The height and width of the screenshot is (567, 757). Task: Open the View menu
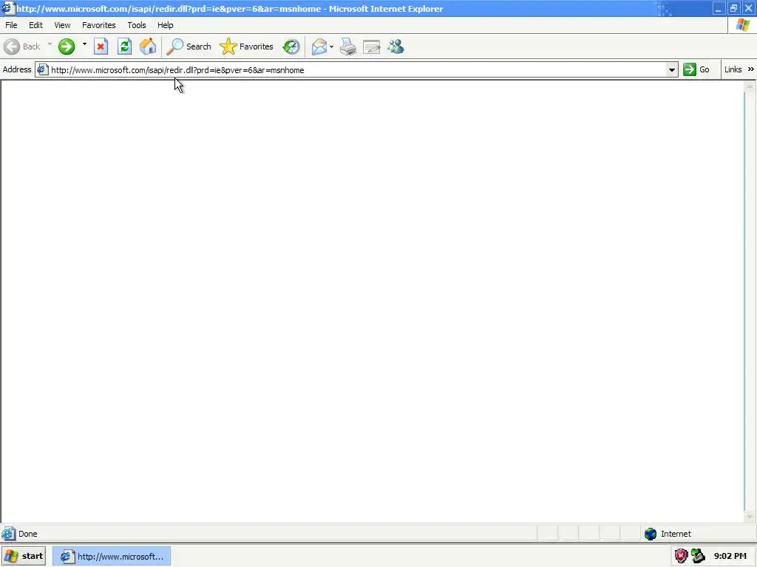click(62, 25)
